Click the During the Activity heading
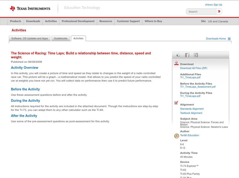 pos(25,101)
